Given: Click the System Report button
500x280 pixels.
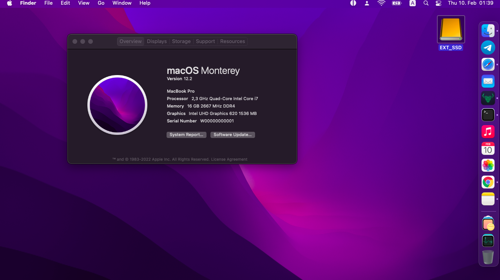Looking at the screenshot, I should tap(187, 135).
